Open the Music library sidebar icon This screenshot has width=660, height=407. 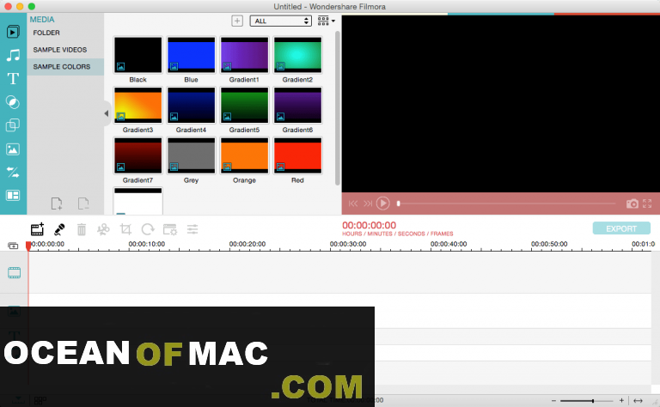[13, 55]
